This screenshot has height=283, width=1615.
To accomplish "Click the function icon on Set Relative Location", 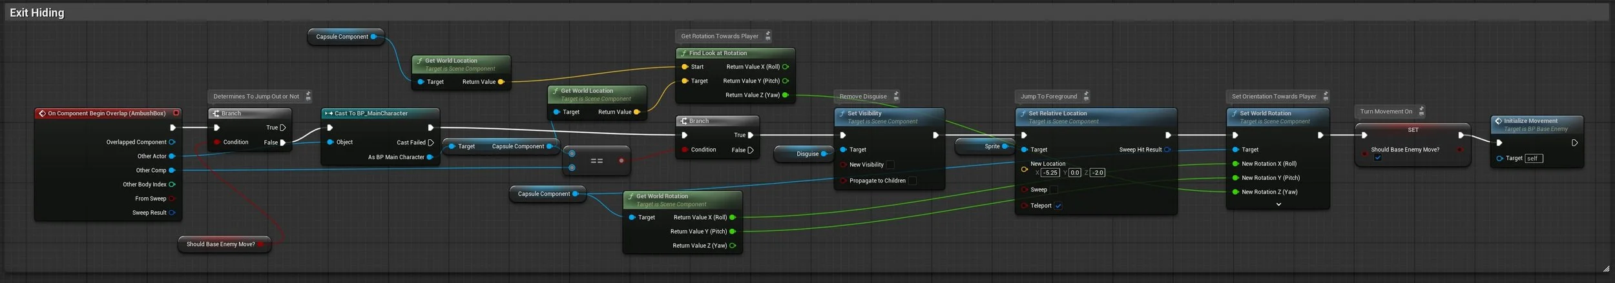I will [1023, 113].
